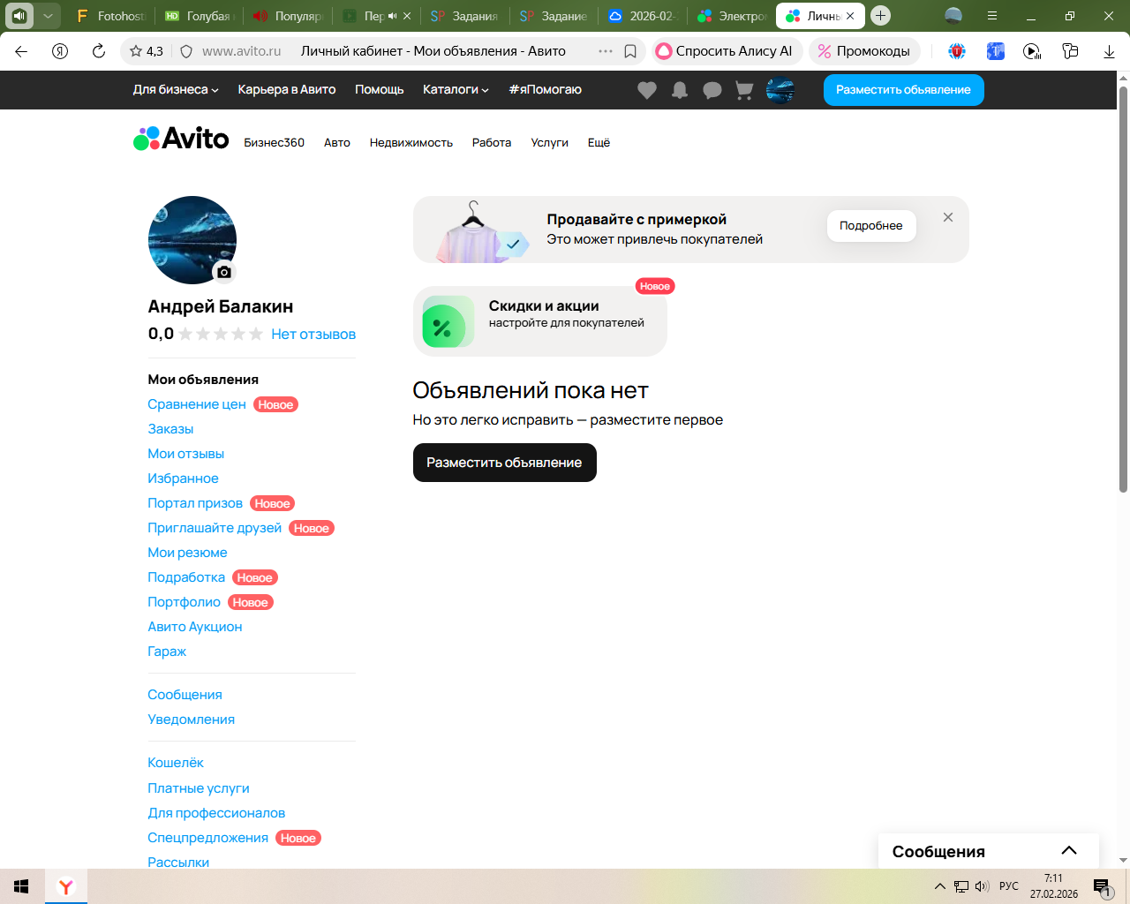Open the blue translator extension icon
The image size is (1130, 904).
(x=996, y=51)
